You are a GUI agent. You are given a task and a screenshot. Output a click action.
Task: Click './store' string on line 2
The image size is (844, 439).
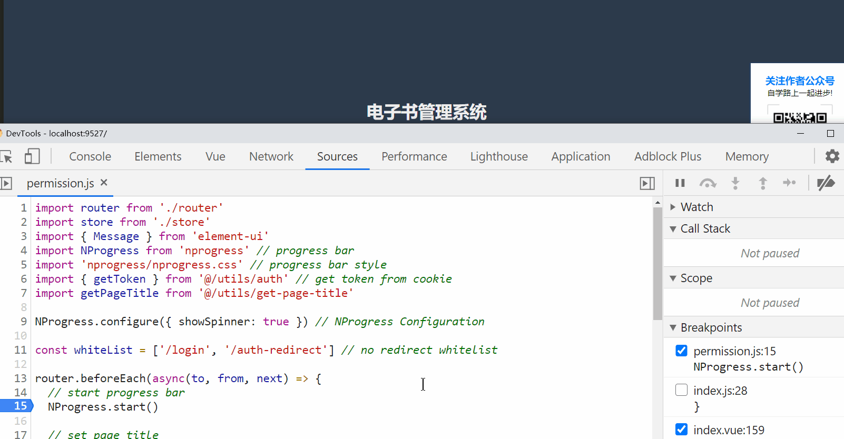point(181,222)
